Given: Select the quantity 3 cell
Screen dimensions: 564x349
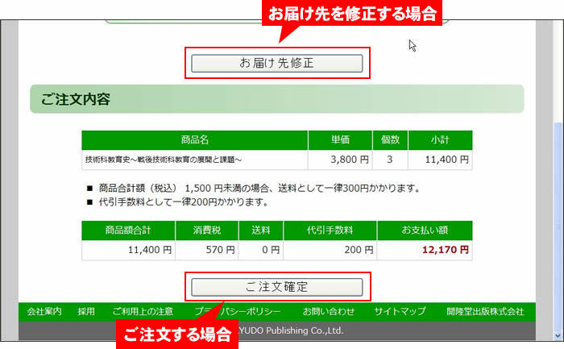Looking at the screenshot, I should [390, 160].
